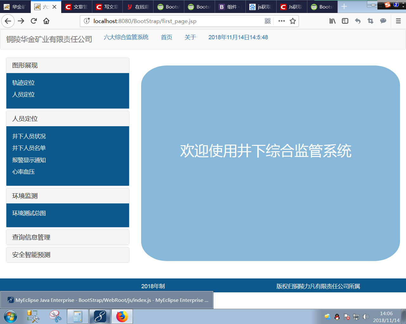406x324 pixels.
Task: Open the Firefox Library icon
Action: pyautogui.click(x=332, y=21)
